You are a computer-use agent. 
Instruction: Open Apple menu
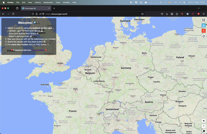click(4, 2)
